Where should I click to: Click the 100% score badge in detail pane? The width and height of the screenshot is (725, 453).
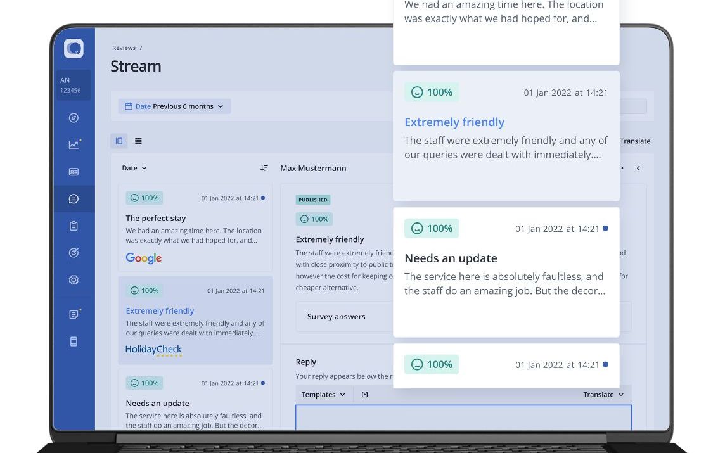click(314, 219)
